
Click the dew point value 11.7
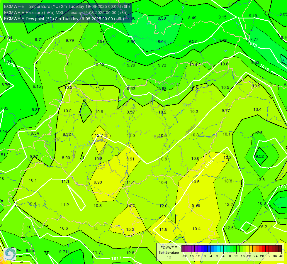[97, 253]
